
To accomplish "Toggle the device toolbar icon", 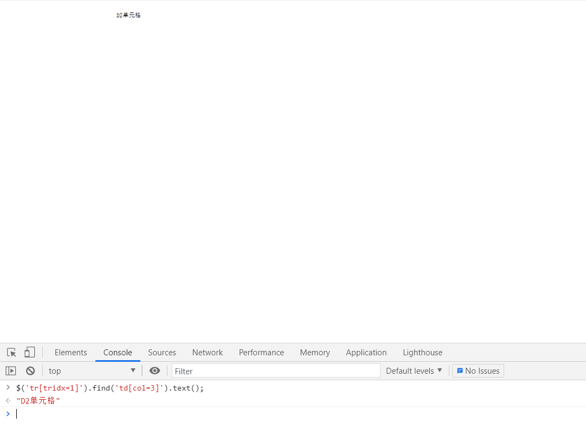I will pos(29,353).
